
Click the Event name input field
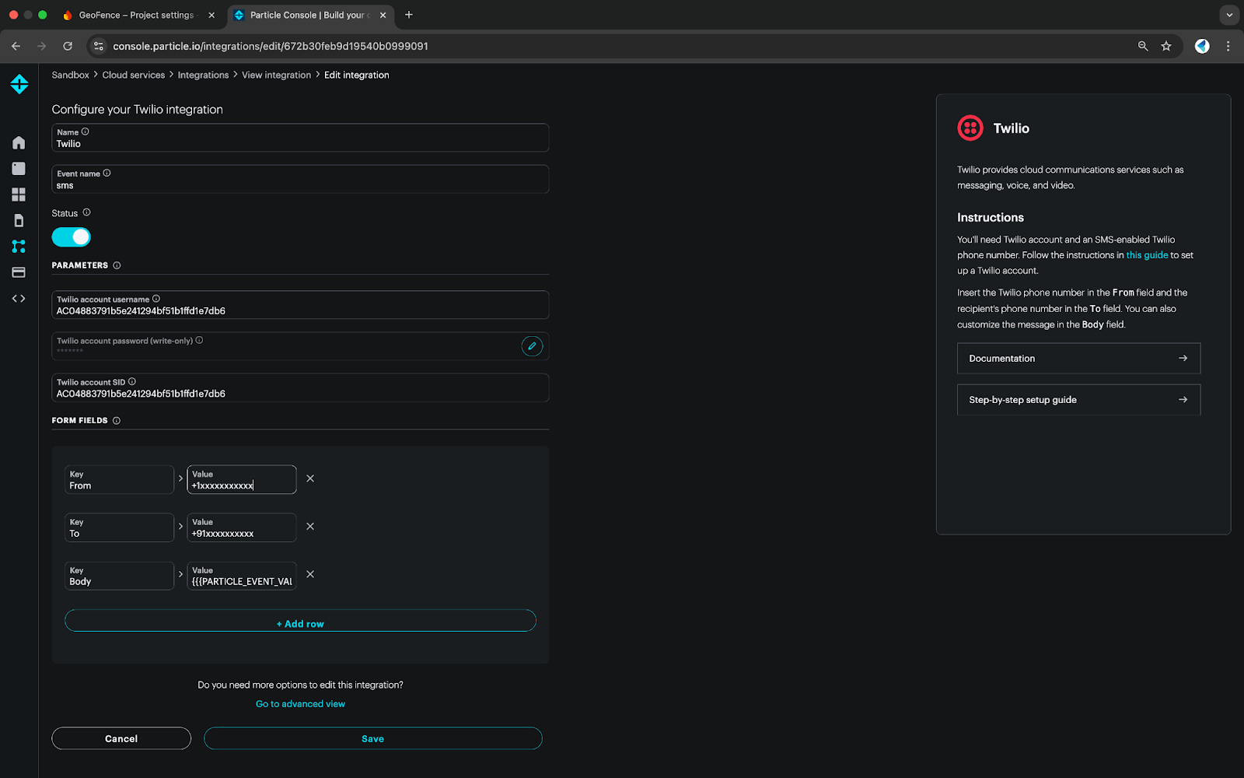[300, 185]
